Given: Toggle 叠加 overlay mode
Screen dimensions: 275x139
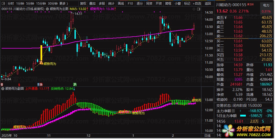Looking at the screenshot, I should click(x=92, y=4).
